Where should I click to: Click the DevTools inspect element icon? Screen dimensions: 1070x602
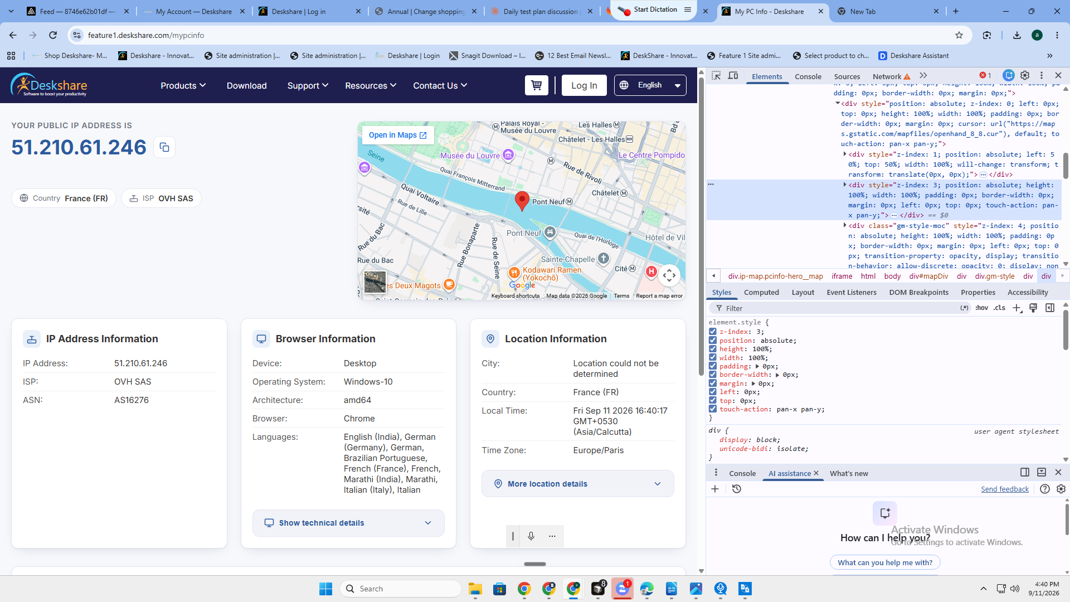(716, 76)
